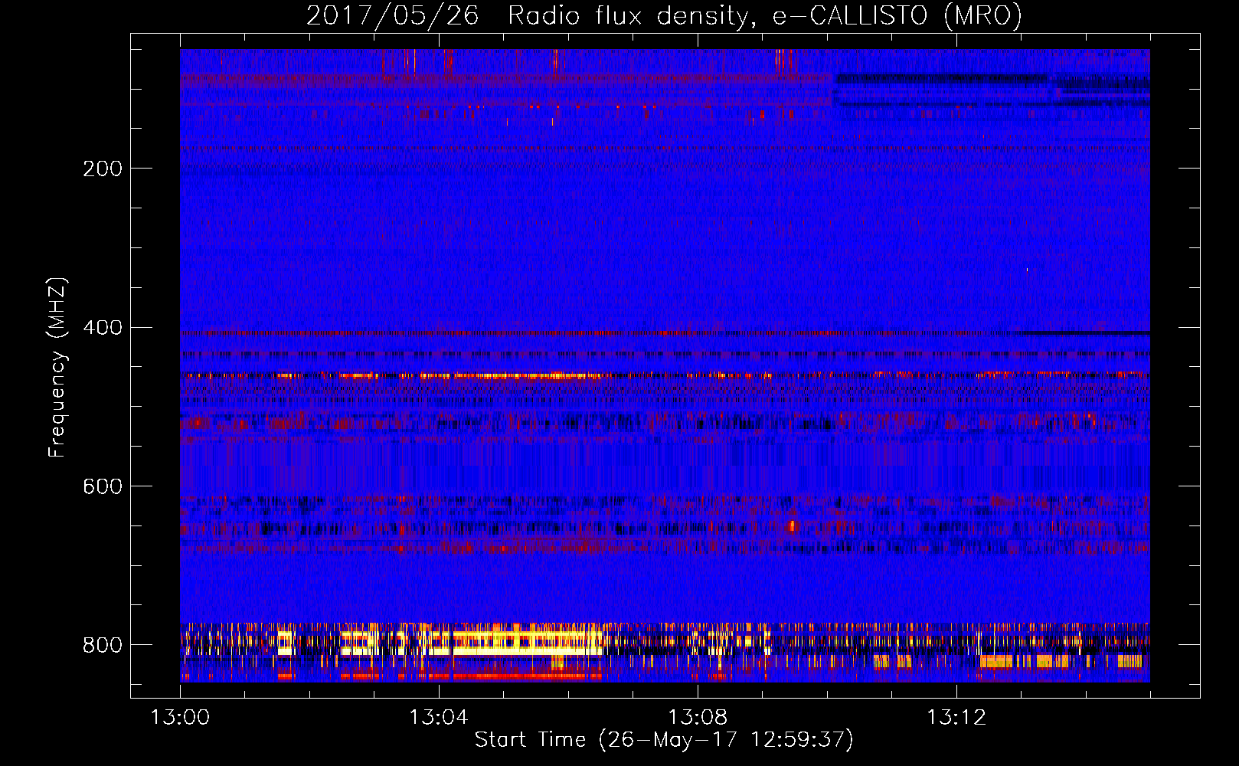Click the 13:04 time tick label
The image size is (1239, 766).
pyautogui.click(x=438, y=718)
